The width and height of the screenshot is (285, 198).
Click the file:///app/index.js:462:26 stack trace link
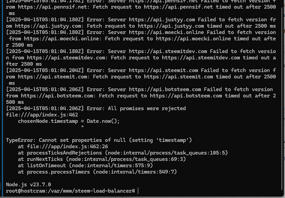[68, 146]
